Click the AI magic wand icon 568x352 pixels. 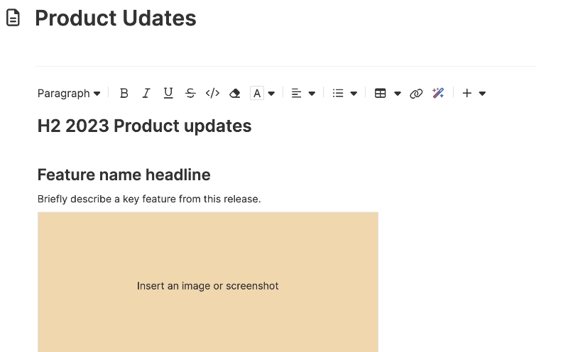pos(438,93)
